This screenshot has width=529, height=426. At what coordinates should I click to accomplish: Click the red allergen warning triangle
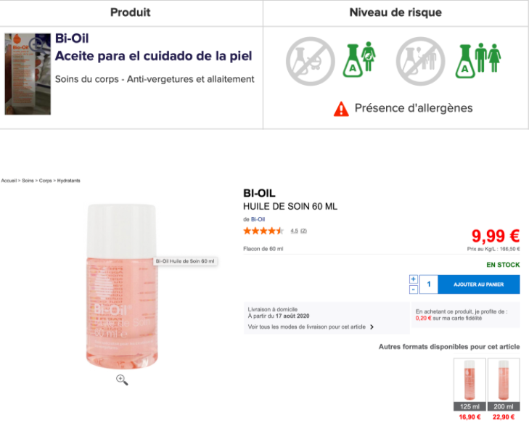(x=341, y=109)
